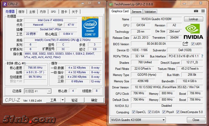Screen dimensions: 209x126
Task: Click the Release Date value Jul 23, 2013
Action: click(x=141, y=38)
